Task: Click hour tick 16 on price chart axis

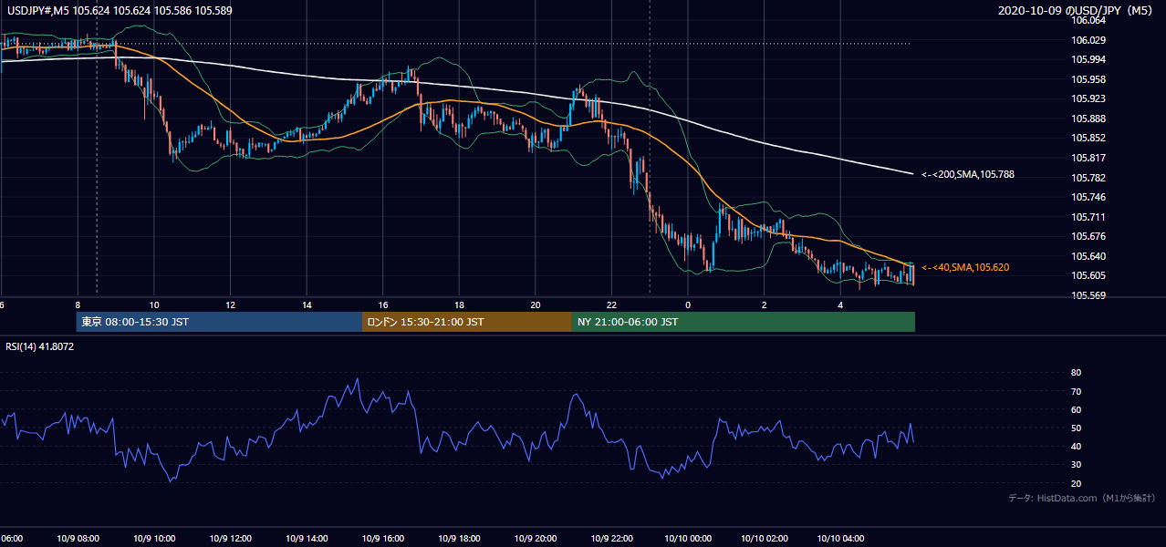Action: pyautogui.click(x=383, y=304)
